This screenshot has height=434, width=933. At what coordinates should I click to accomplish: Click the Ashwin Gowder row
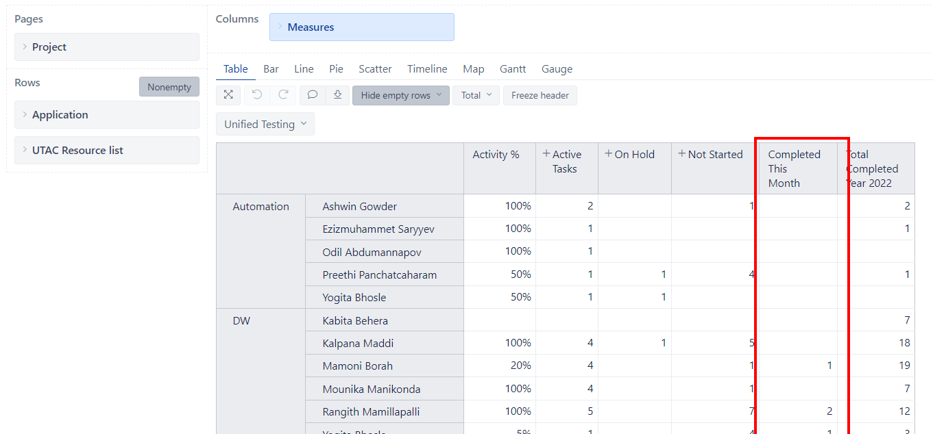tap(385, 207)
